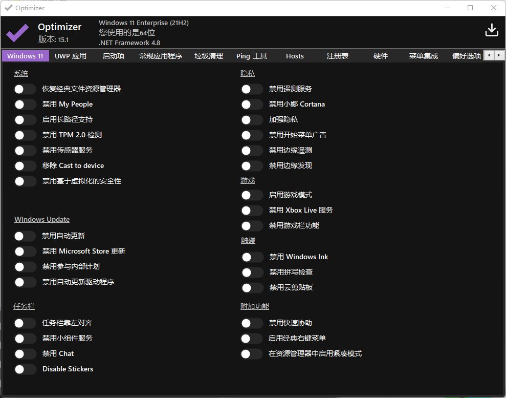Switch to the 启动项 tab
Image resolution: width=506 pixels, height=398 pixels.
click(114, 56)
